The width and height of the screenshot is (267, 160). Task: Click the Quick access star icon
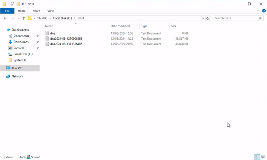click(8, 30)
